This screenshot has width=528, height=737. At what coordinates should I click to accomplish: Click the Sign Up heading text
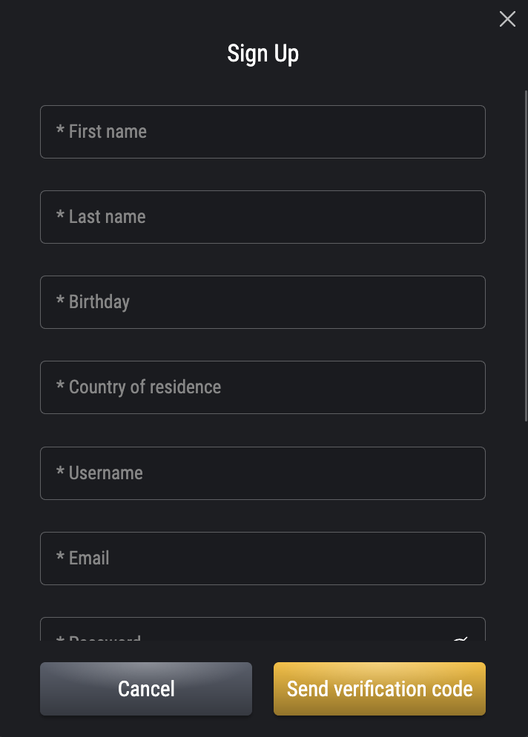click(x=263, y=54)
